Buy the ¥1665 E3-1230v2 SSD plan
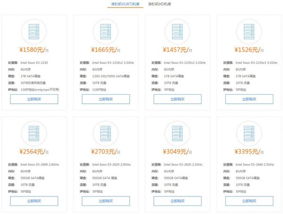The width and height of the screenshot is (283, 214). [106, 99]
